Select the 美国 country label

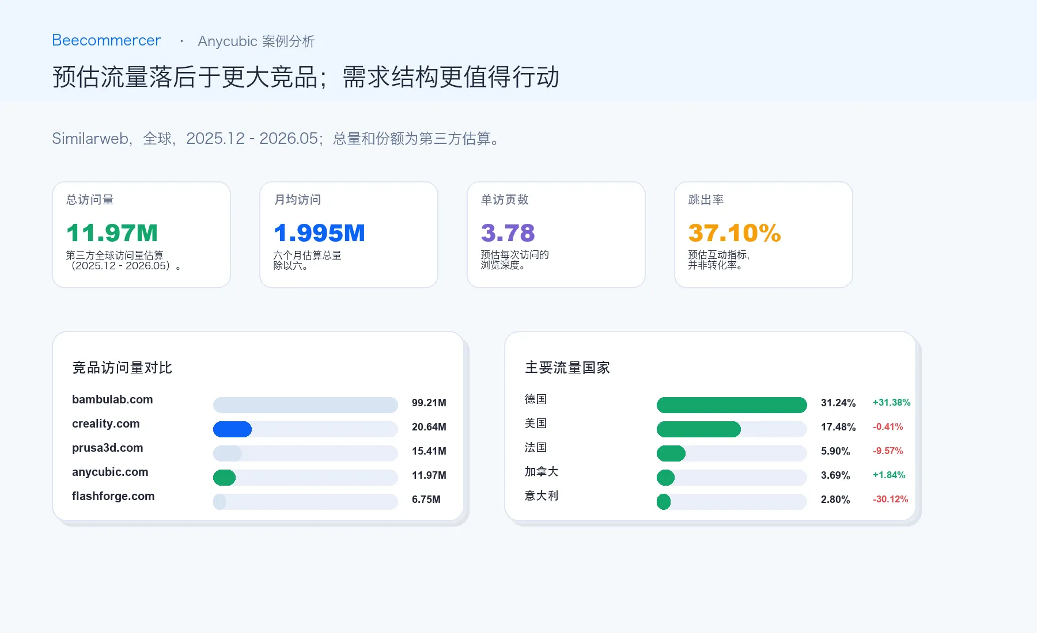tap(536, 424)
